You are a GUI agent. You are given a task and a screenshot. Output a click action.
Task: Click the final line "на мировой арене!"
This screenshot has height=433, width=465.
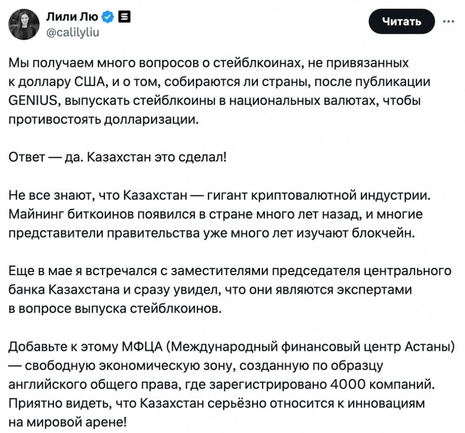click(x=67, y=423)
